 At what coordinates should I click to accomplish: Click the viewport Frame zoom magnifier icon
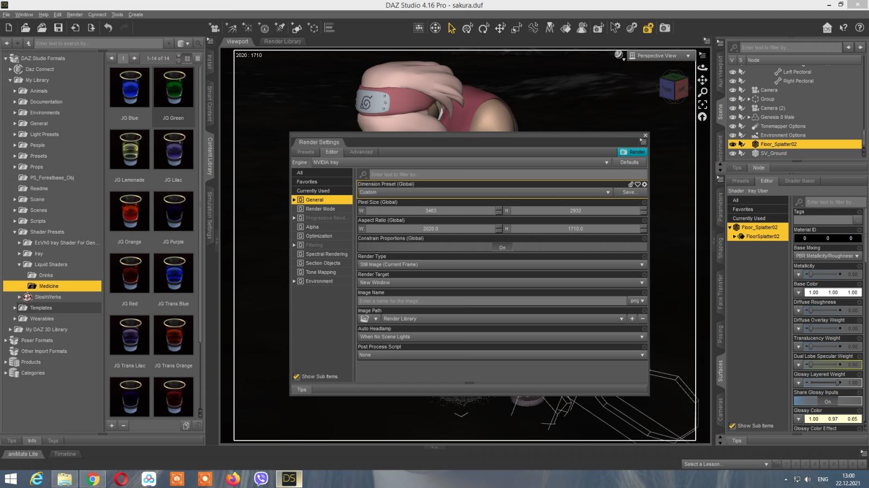703,92
